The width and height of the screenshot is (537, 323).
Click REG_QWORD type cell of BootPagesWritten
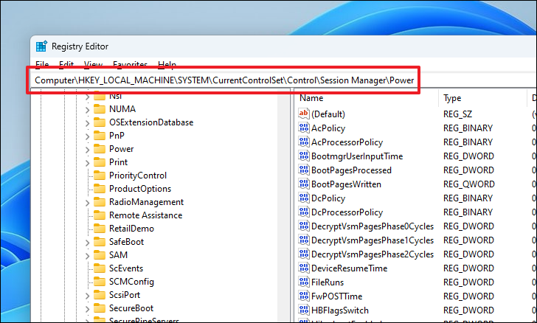click(469, 184)
